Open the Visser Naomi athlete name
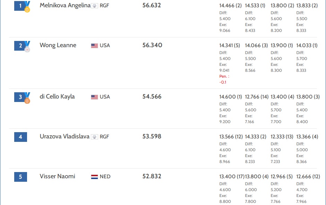 click(x=57, y=176)
